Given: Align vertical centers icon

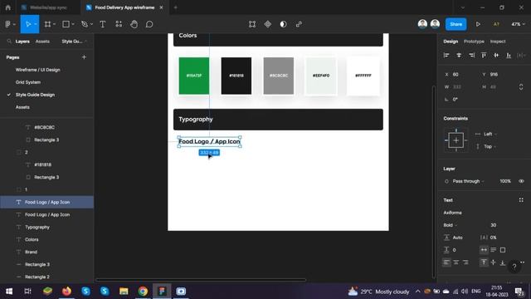Looking at the screenshot, I should [x=496, y=56].
